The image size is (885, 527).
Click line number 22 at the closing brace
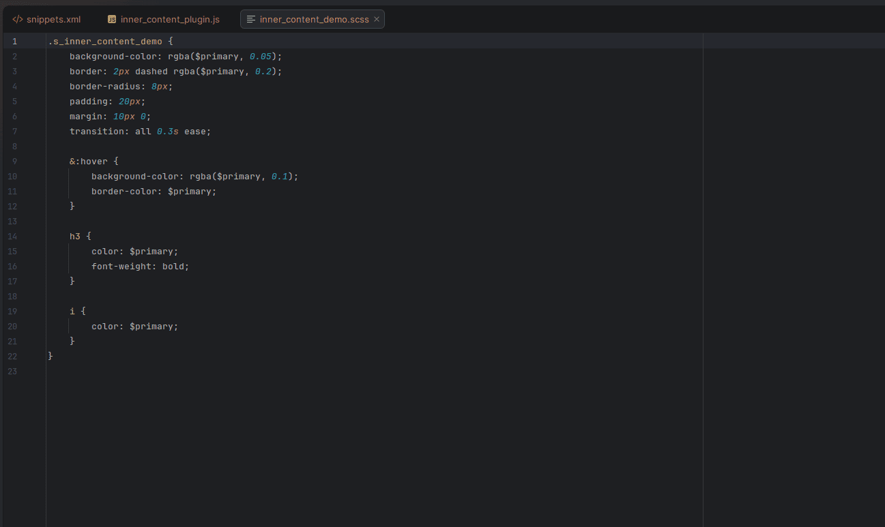click(12, 356)
